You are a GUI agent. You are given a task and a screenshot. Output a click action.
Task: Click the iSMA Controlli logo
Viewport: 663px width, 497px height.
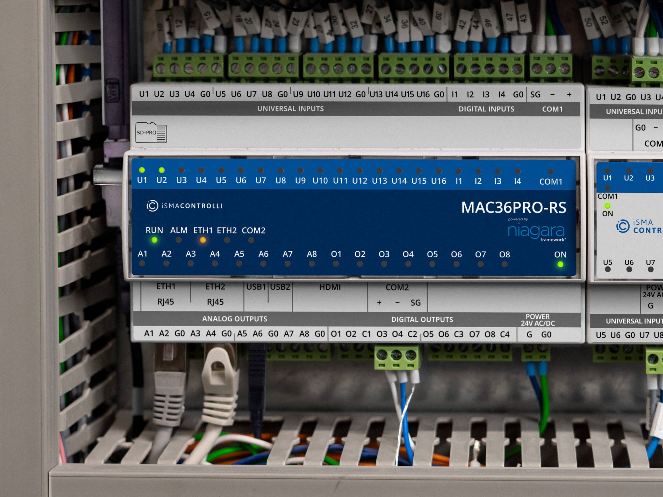pyautogui.click(x=184, y=206)
